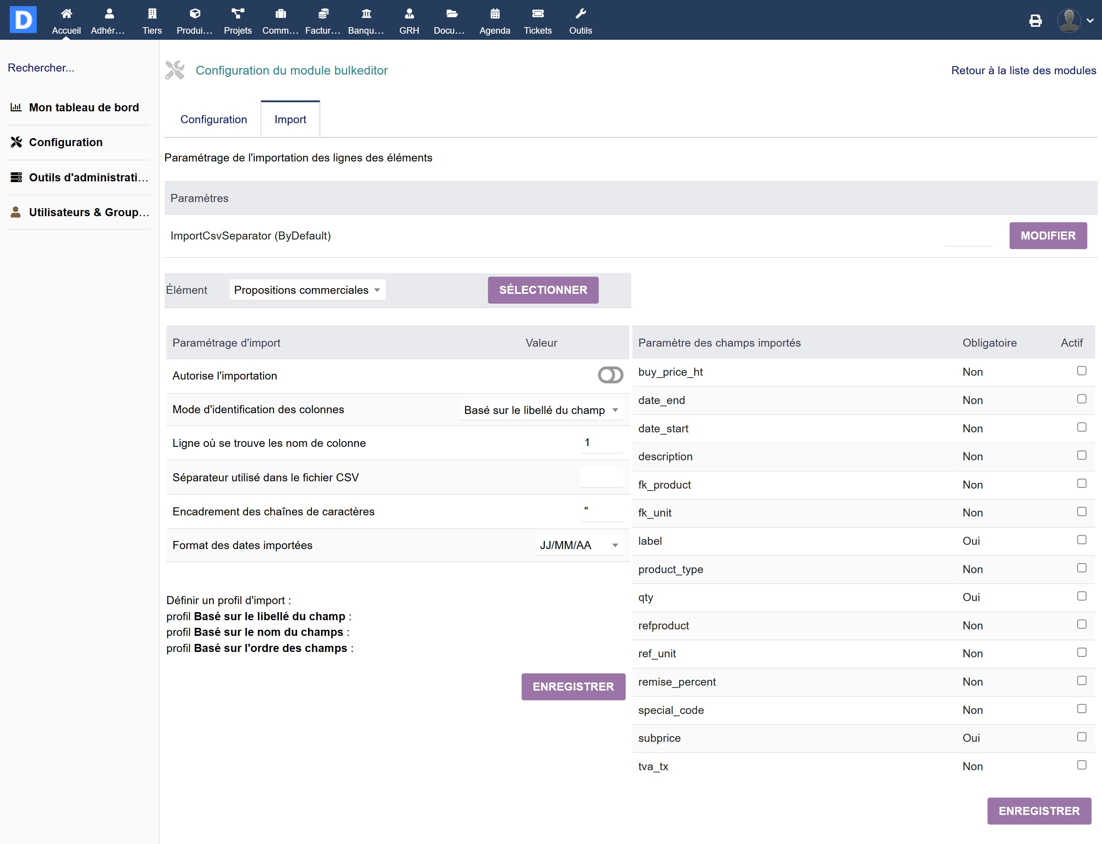
Task: Click the Projets network icon
Action: (x=238, y=13)
